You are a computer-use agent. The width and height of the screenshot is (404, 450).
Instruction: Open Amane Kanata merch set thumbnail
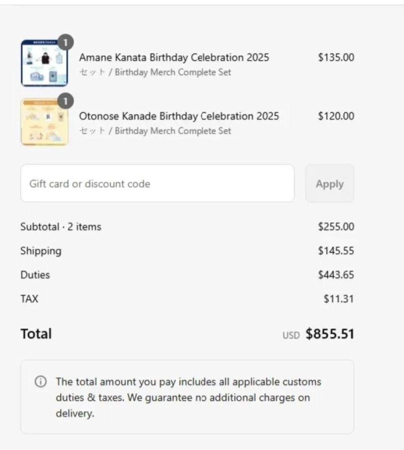tap(44, 64)
